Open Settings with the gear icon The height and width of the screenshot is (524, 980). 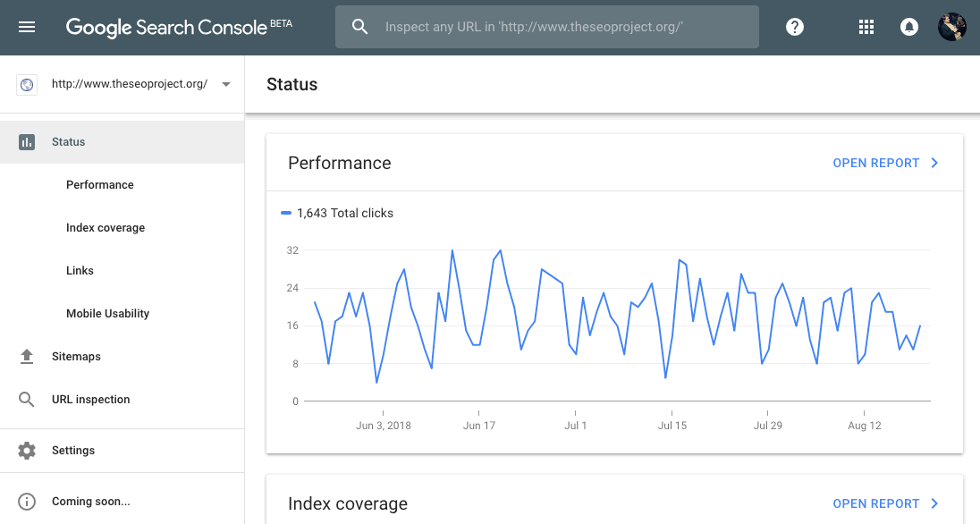[27, 450]
